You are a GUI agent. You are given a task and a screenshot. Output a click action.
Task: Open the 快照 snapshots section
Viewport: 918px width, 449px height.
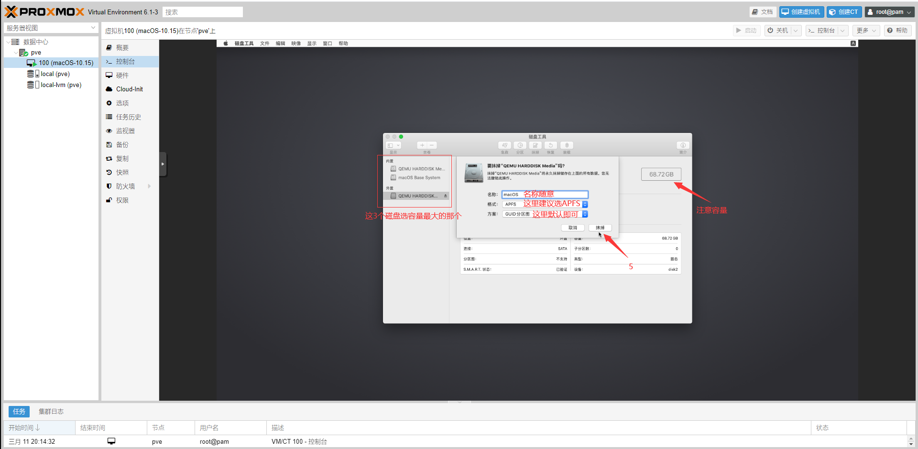tap(122, 173)
